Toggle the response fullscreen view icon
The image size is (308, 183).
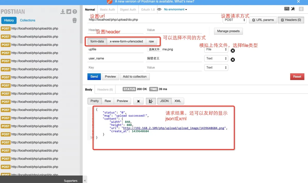pyautogui.click(x=138, y=101)
